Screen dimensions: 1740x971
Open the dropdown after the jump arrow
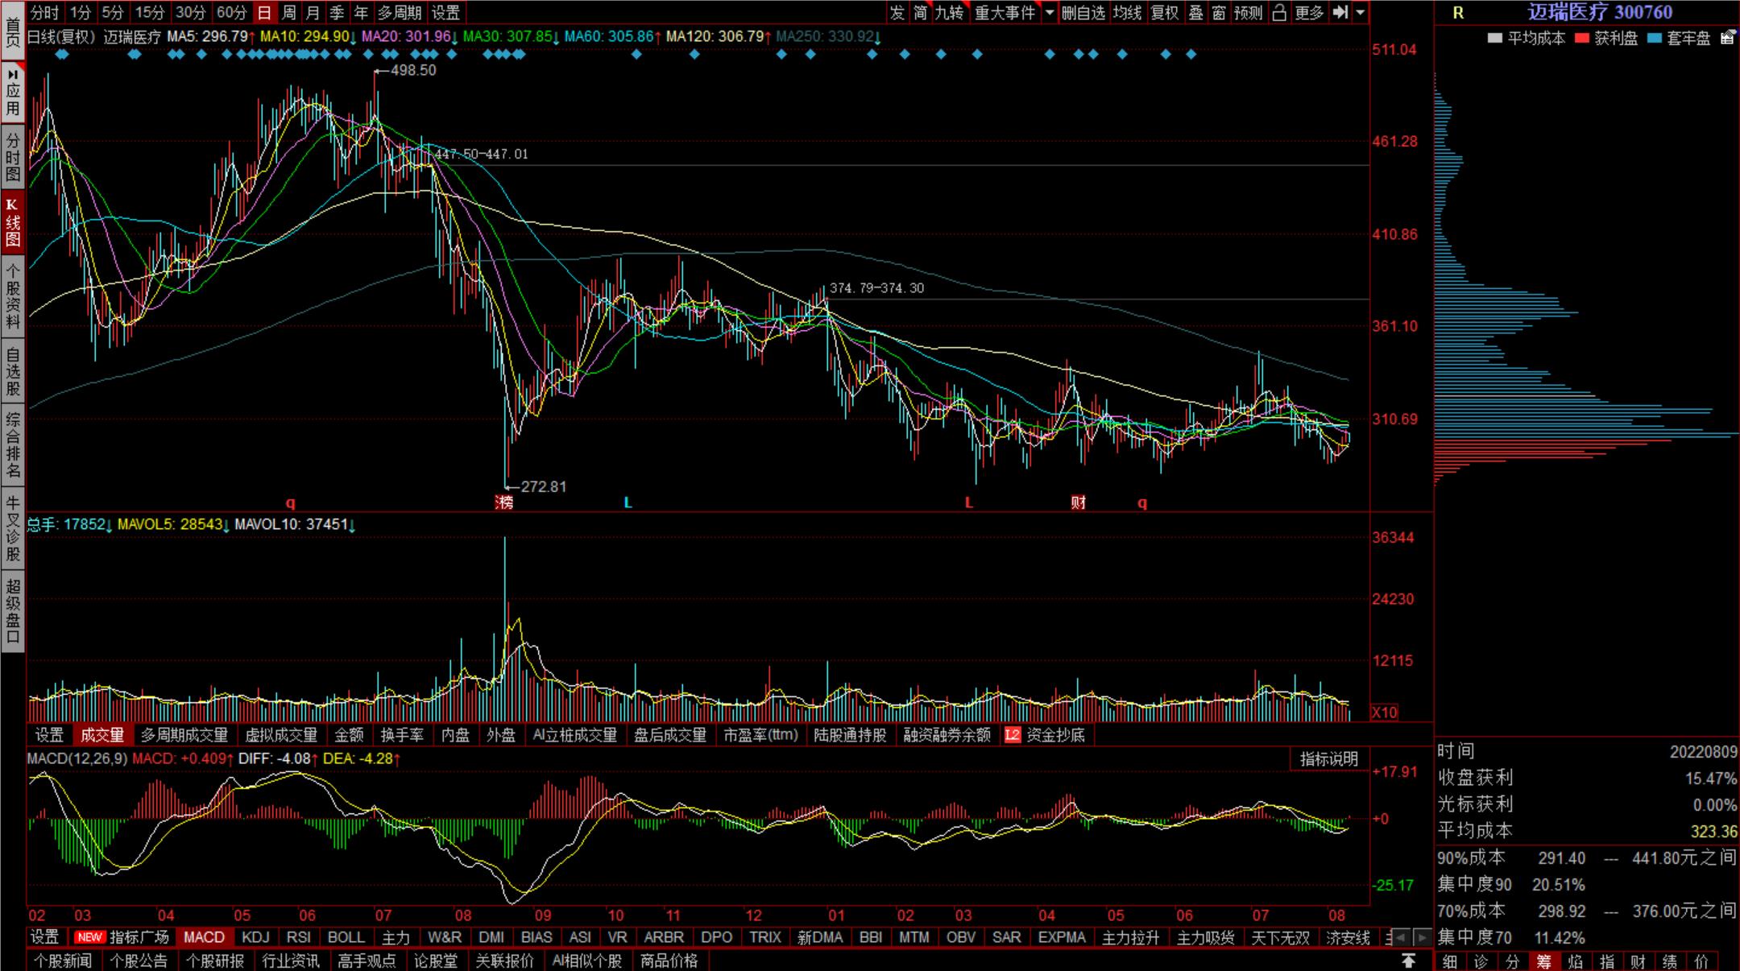[1361, 12]
